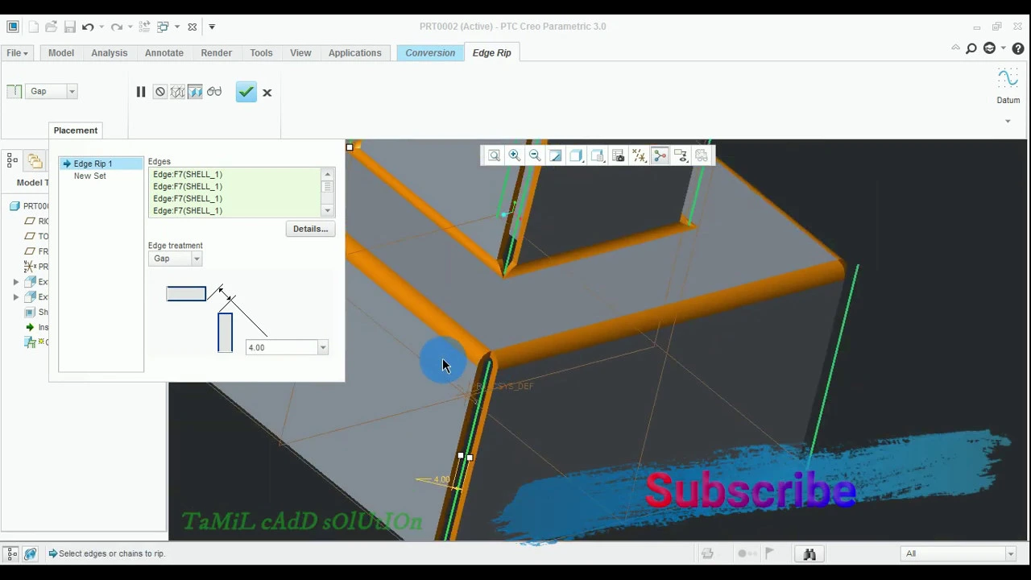
Task: Click the Search magnifier icon at top right
Action: (x=971, y=48)
